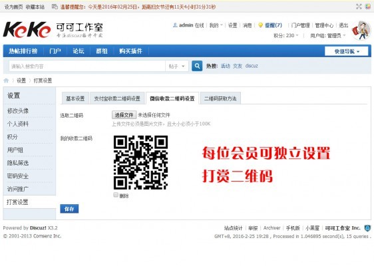Switch to 支付宝收款二维码设置 tab

[x=117, y=98]
